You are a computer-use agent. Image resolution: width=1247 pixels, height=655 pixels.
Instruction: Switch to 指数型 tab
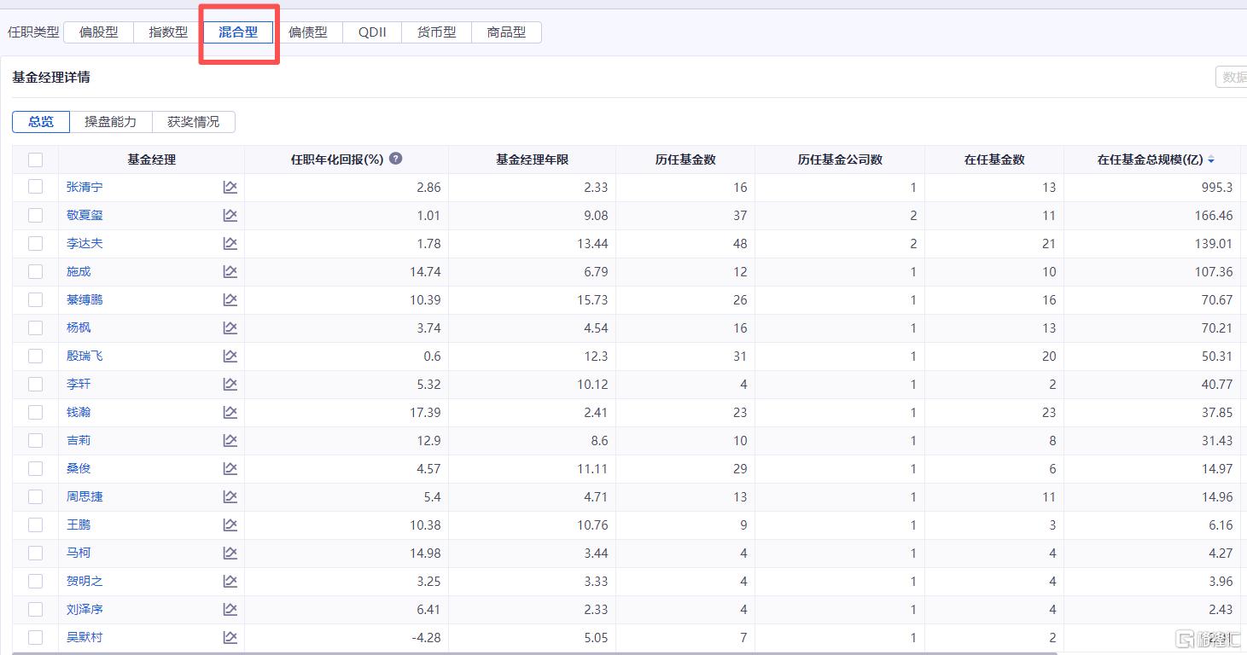(168, 32)
